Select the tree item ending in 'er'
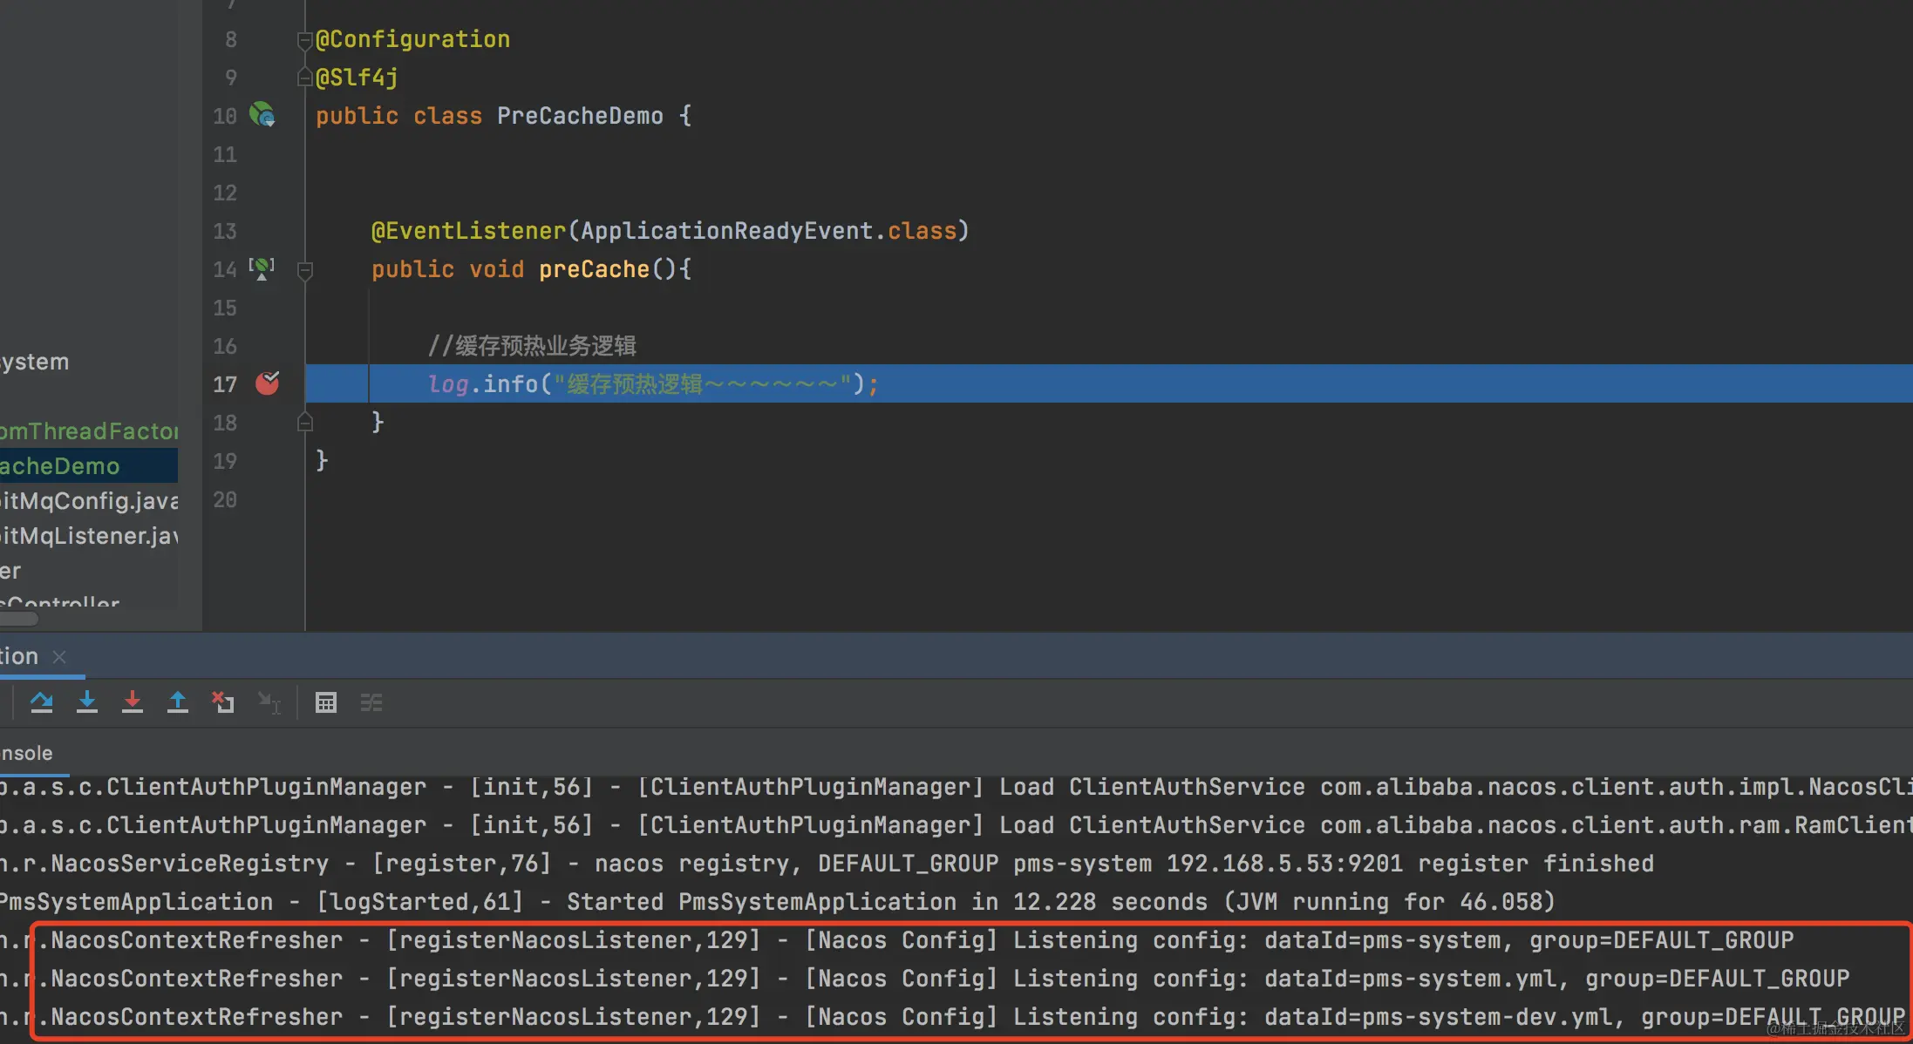The width and height of the screenshot is (1913, 1044). [x=10, y=571]
